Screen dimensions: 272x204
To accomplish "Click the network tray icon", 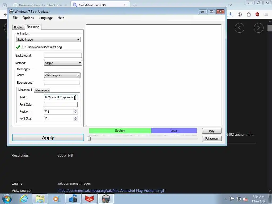I will [x=239, y=199].
